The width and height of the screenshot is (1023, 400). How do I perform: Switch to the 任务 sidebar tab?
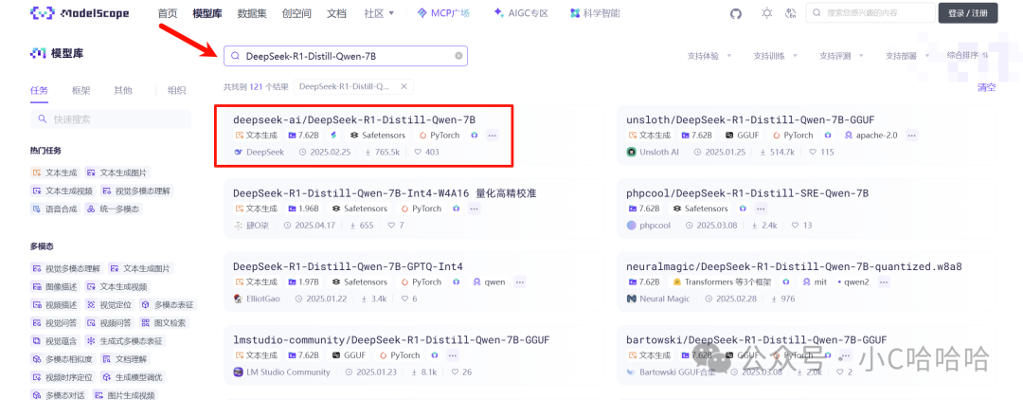(39, 90)
